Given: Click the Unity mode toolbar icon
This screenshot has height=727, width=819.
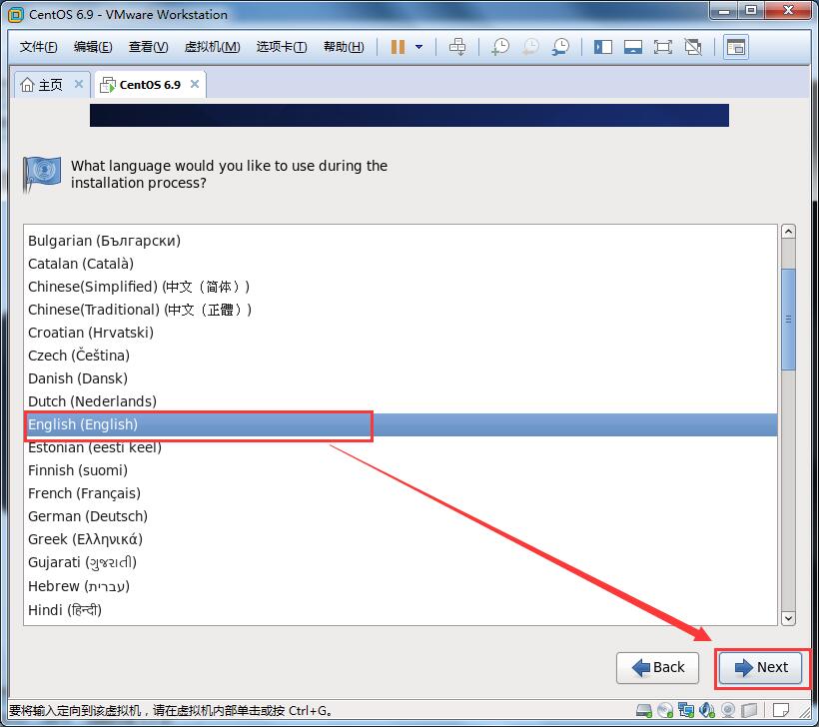Looking at the screenshot, I should (x=693, y=47).
